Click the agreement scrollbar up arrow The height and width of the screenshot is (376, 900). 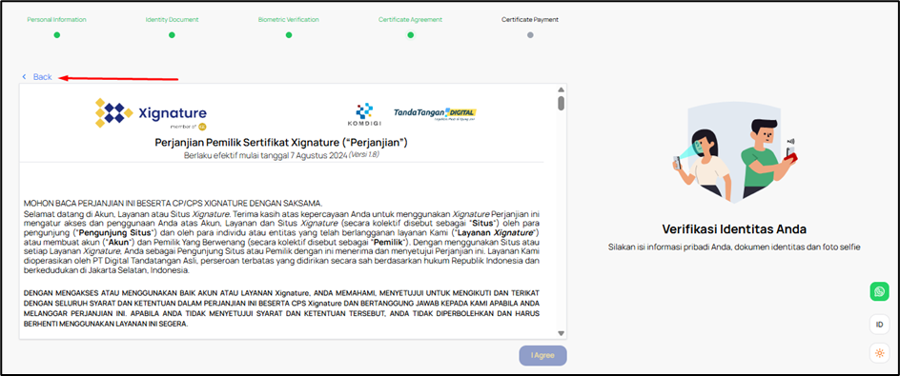(x=561, y=90)
